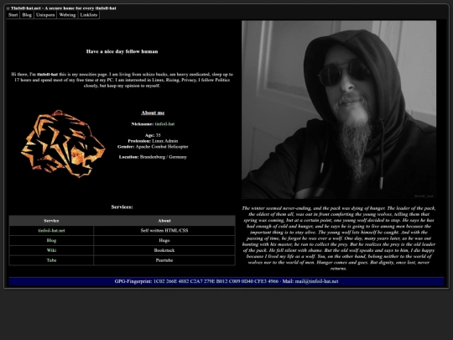Open tinfoil-hat.net service link in table
453x340 pixels.
pos(51,230)
